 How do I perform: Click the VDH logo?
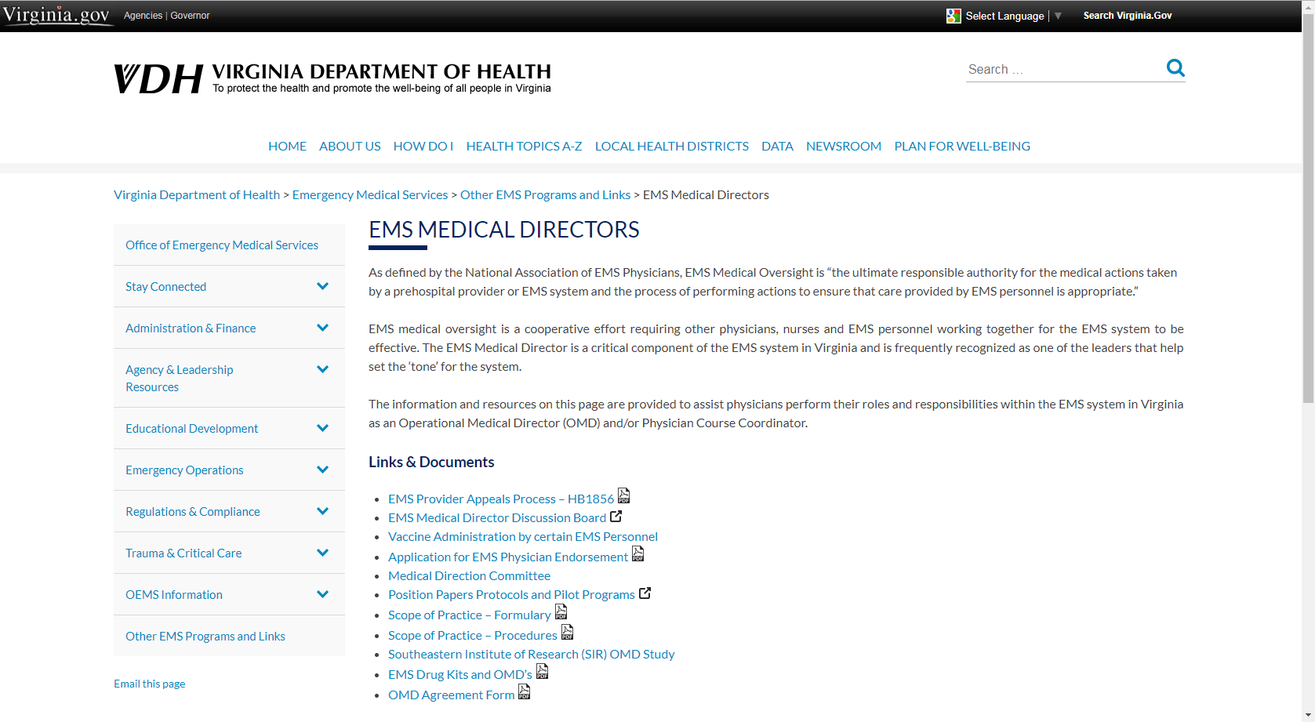pyautogui.click(x=158, y=78)
